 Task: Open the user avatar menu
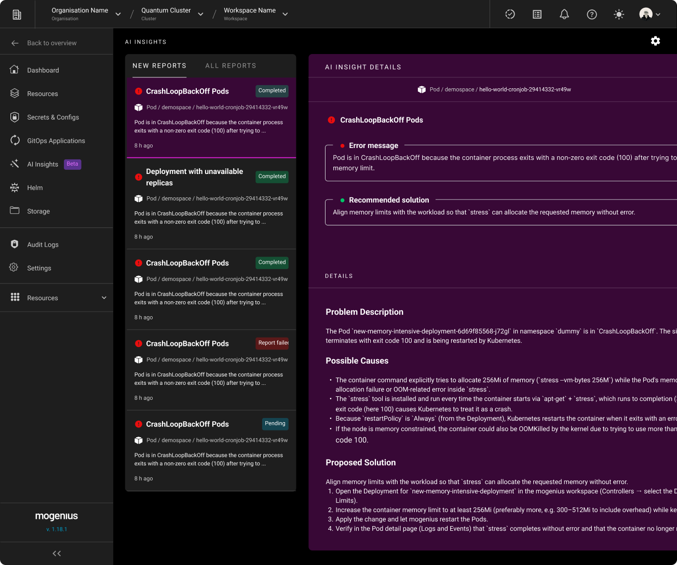click(x=650, y=15)
